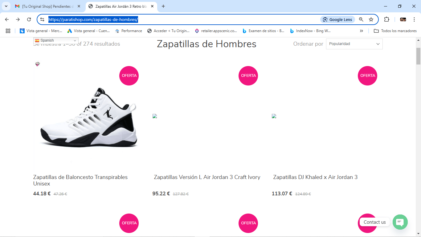Click the Contact us label
Image resolution: width=421 pixels, height=237 pixels.
click(x=375, y=222)
